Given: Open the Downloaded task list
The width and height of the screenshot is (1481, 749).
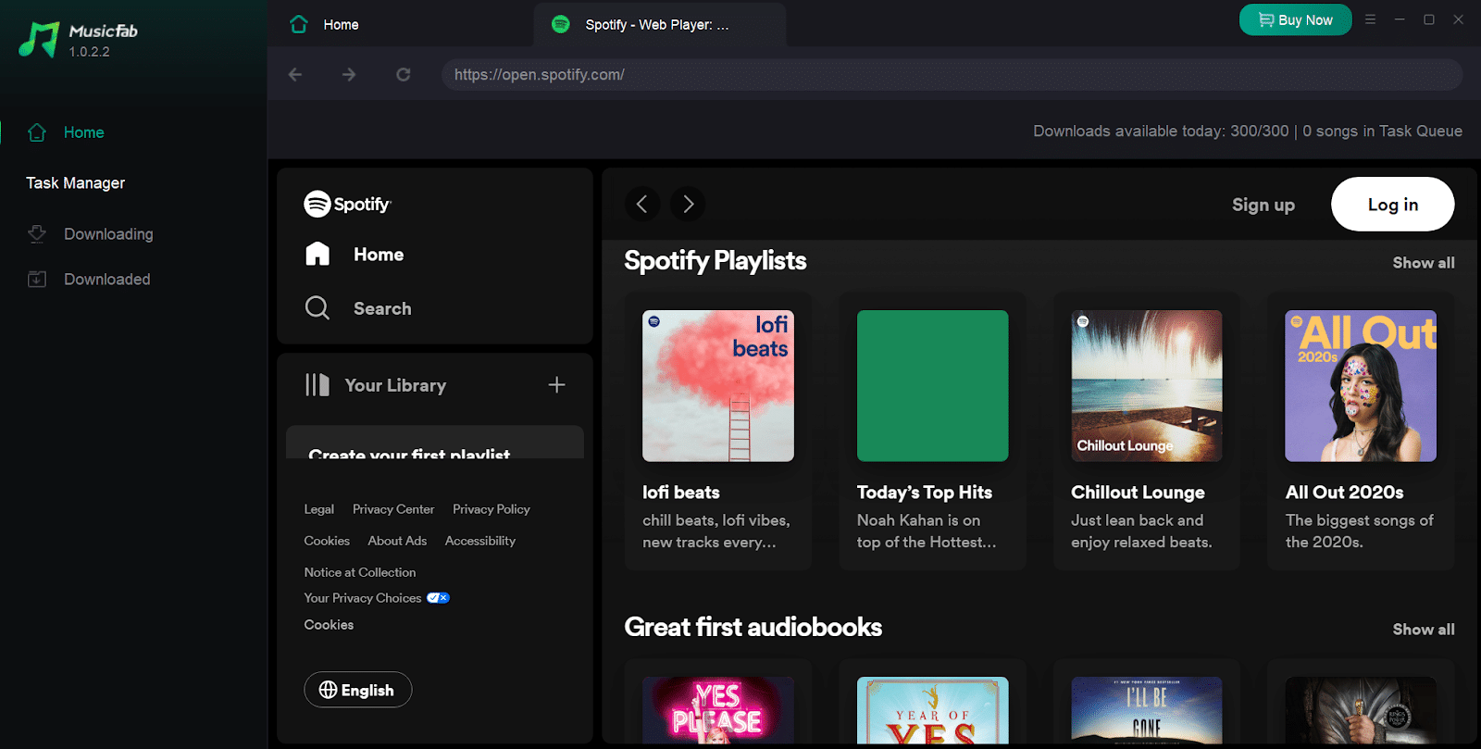Looking at the screenshot, I should [106, 279].
